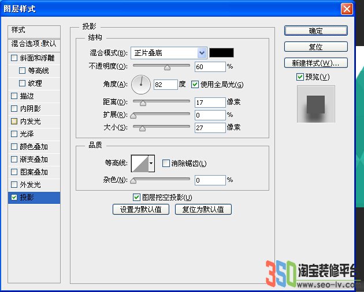This screenshot has height=292, width=364.
Task: Tick the 纹理 checkbox
Action: [x=23, y=84]
